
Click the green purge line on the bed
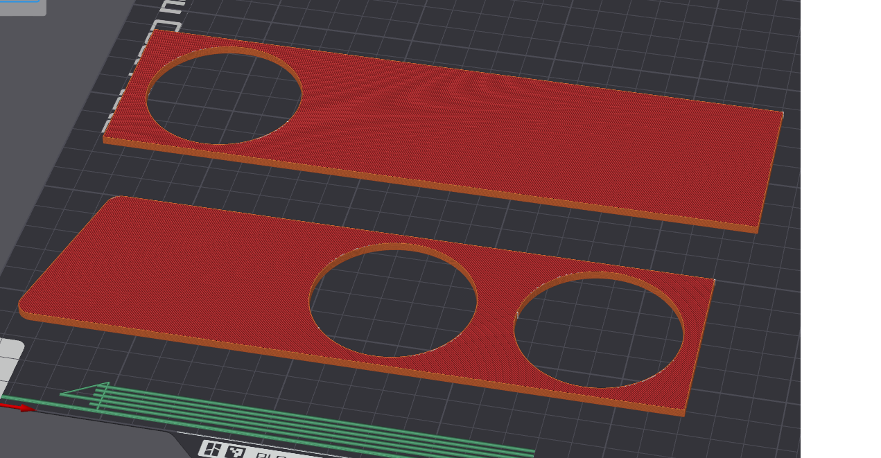(x=298, y=421)
